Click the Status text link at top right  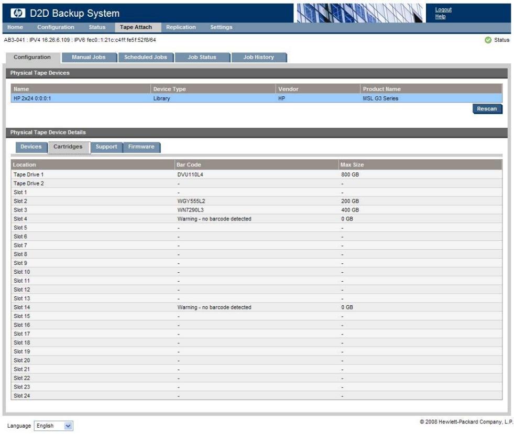tap(501, 40)
